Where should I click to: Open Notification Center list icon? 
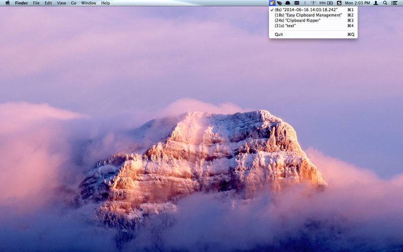coord(394,3)
